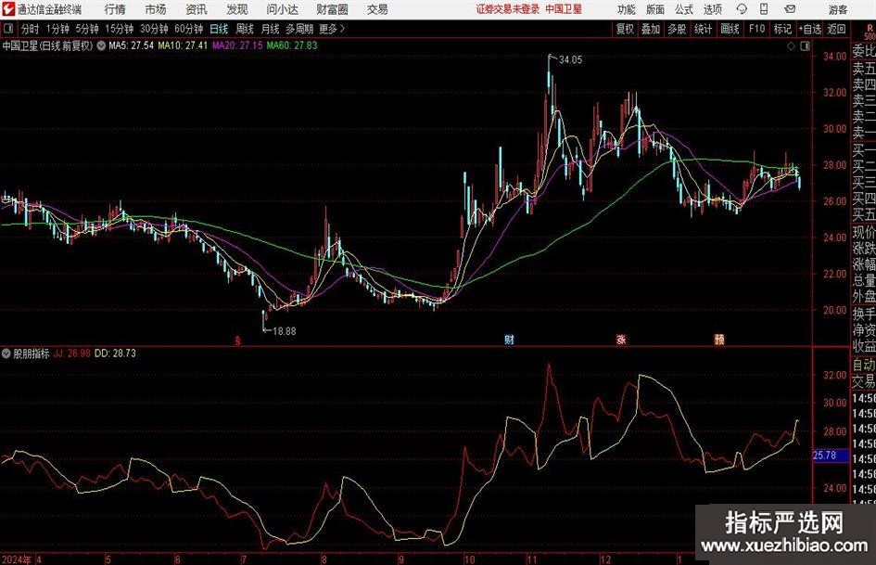Open the 财富圈 menu
The width and height of the screenshot is (876, 565).
[332, 9]
